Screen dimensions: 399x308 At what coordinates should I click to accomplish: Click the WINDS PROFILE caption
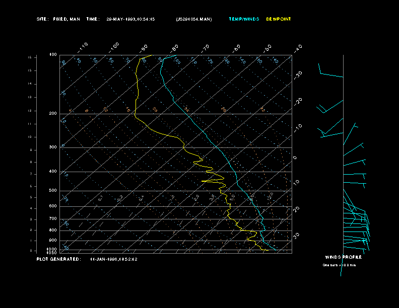pyautogui.click(x=343, y=257)
